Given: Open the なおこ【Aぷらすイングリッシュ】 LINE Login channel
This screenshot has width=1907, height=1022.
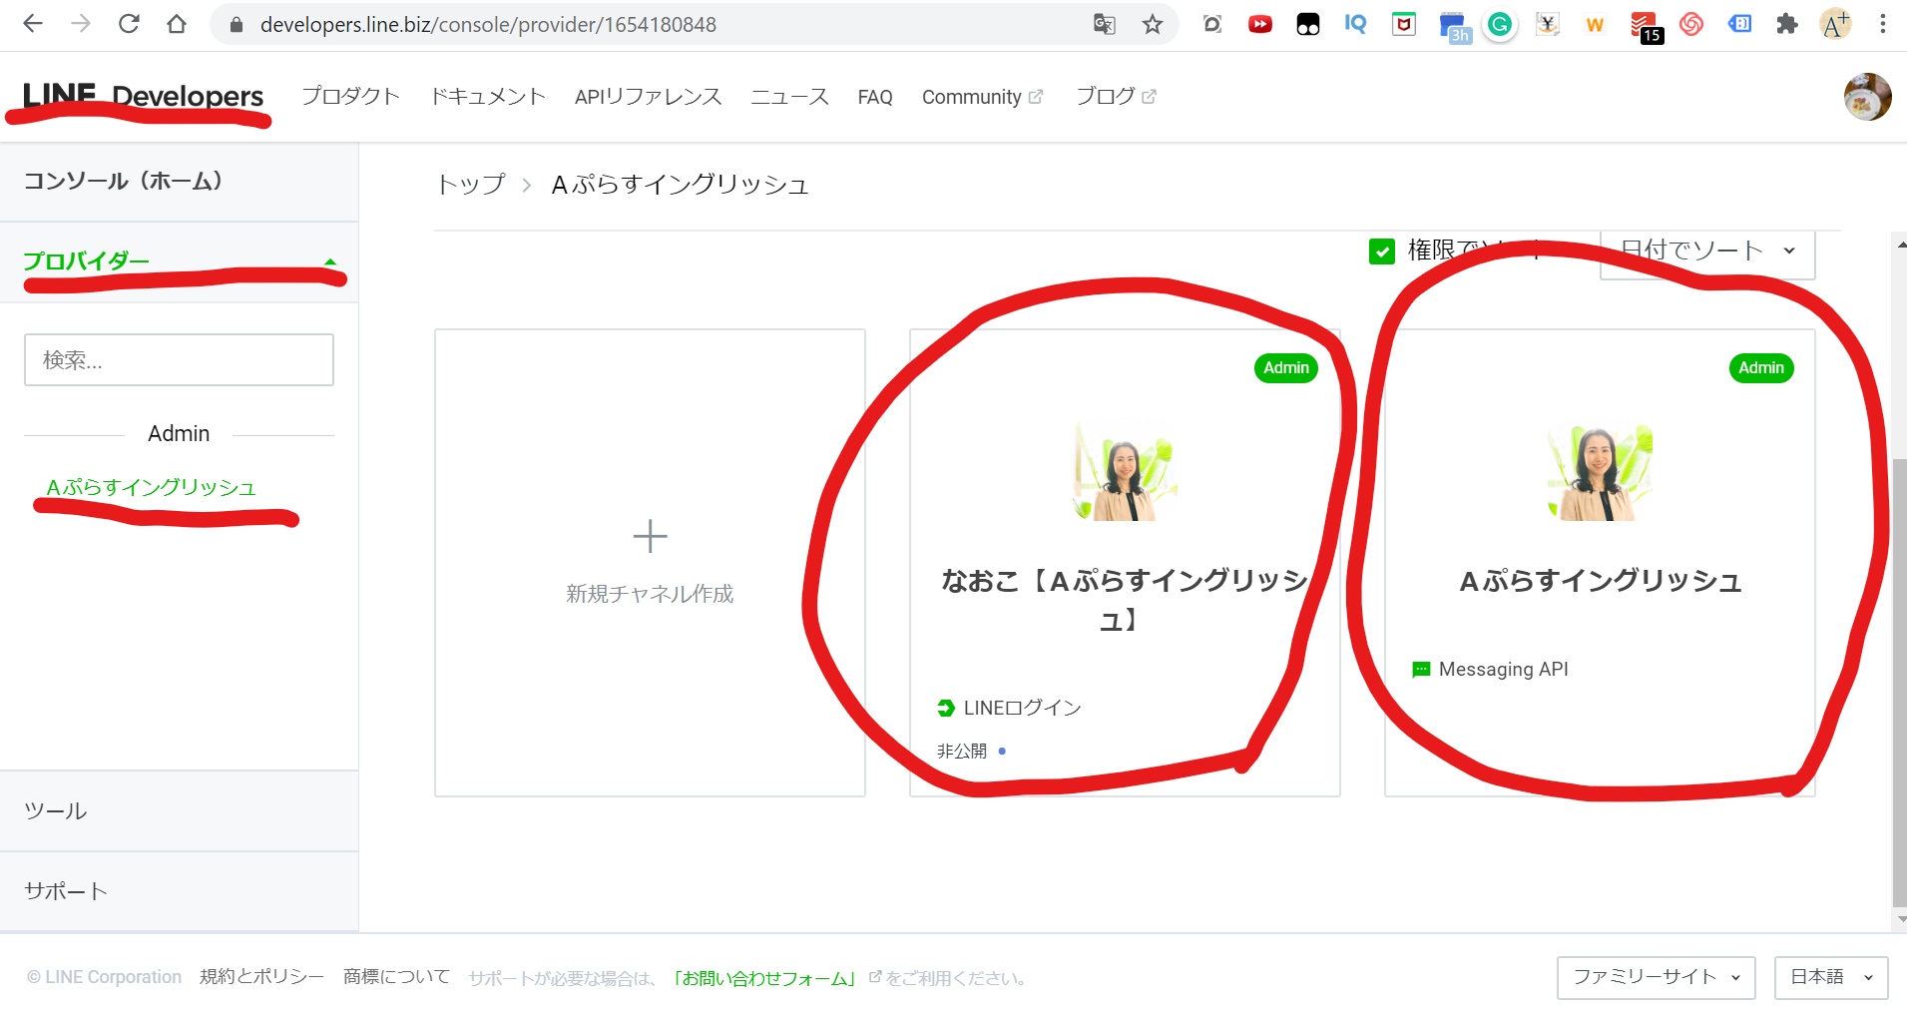Looking at the screenshot, I should coord(1125,563).
